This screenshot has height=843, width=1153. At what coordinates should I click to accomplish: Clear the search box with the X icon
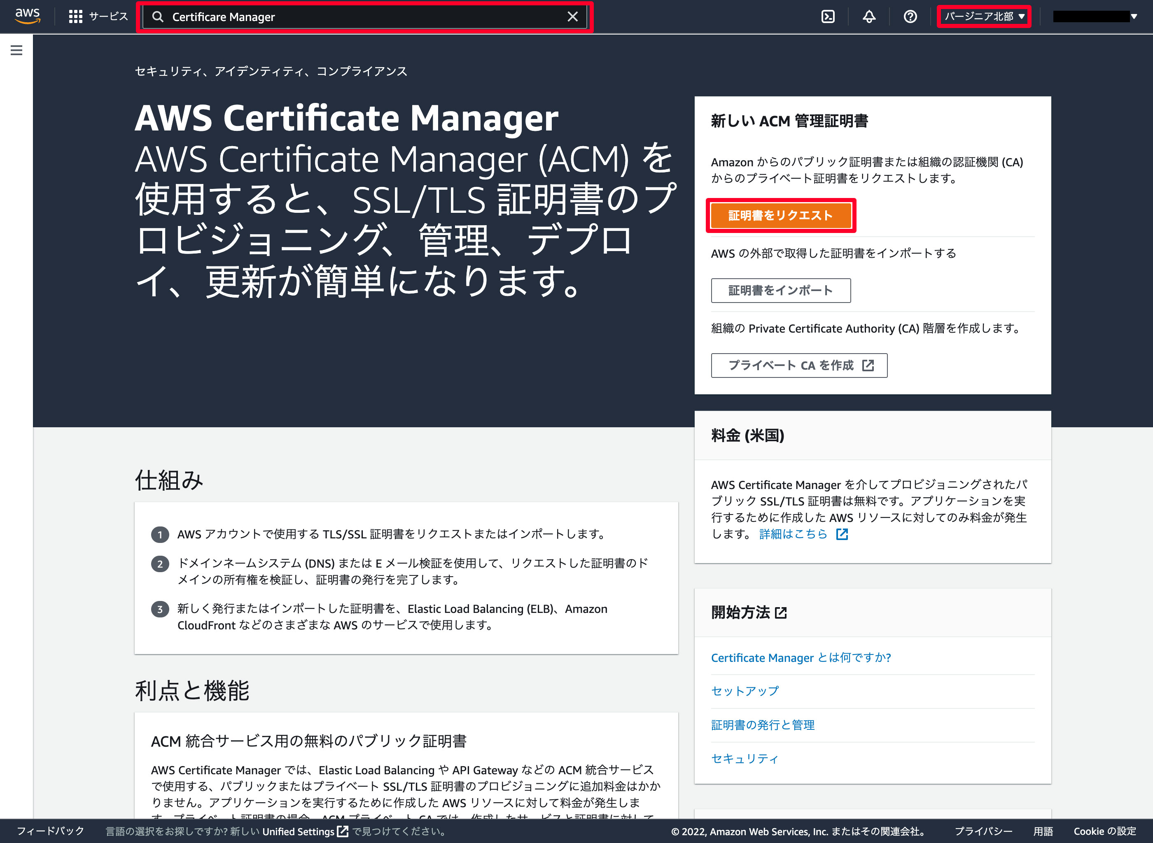click(x=573, y=16)
